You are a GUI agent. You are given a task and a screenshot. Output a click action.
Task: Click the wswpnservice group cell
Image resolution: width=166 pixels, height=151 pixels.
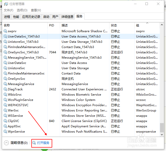pos(146,132)
